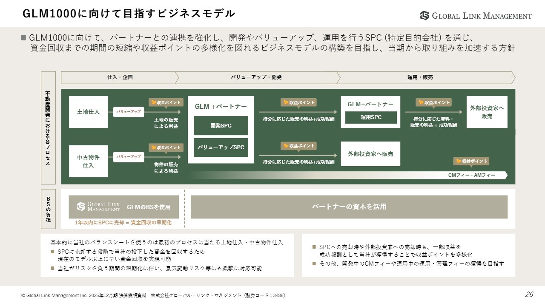
Task: Click the 中古物件仕入 box
Action: [x=88, y=161]
